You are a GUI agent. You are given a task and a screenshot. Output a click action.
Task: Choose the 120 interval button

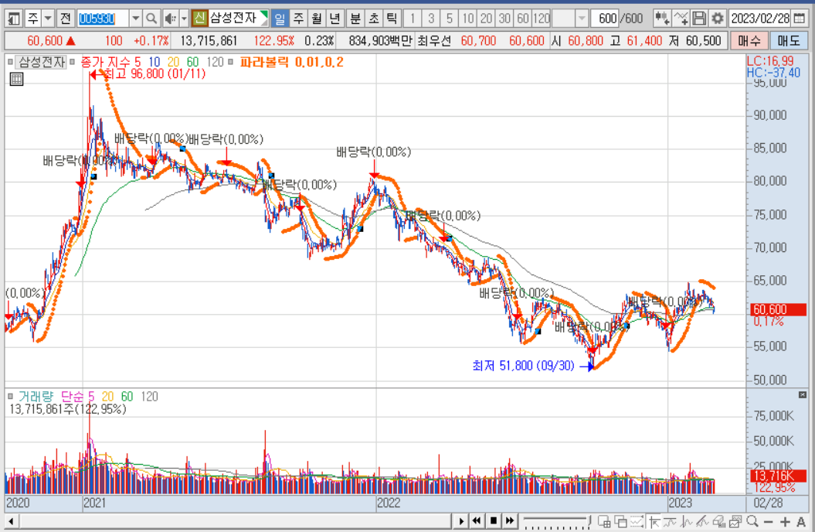point(541,19)
